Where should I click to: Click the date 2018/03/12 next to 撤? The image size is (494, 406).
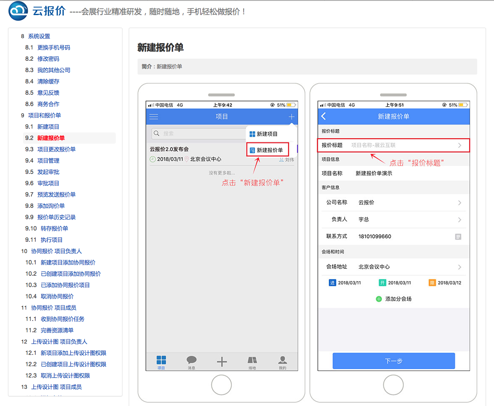click(449, 283)
